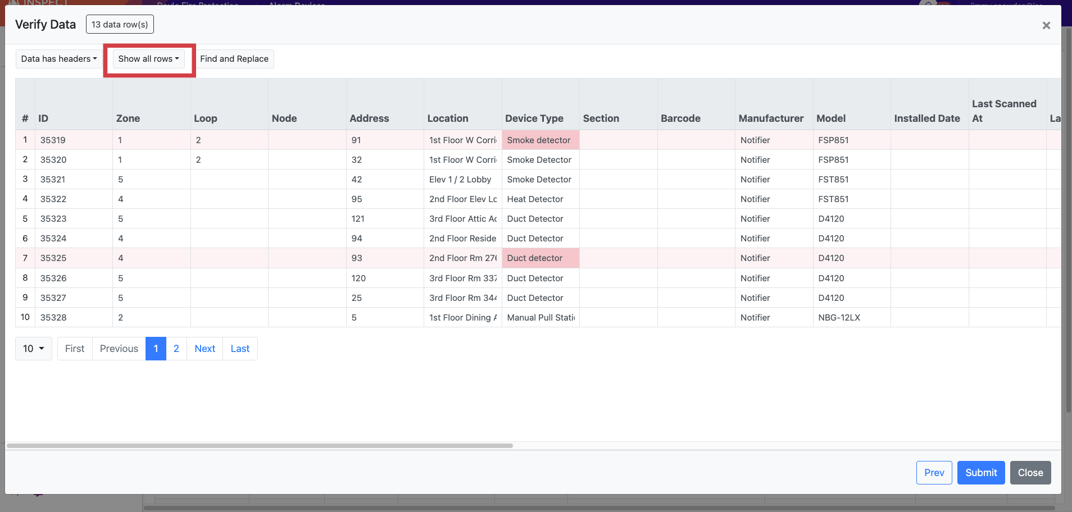Click the Find and Replace button

(x=234, y=59)
